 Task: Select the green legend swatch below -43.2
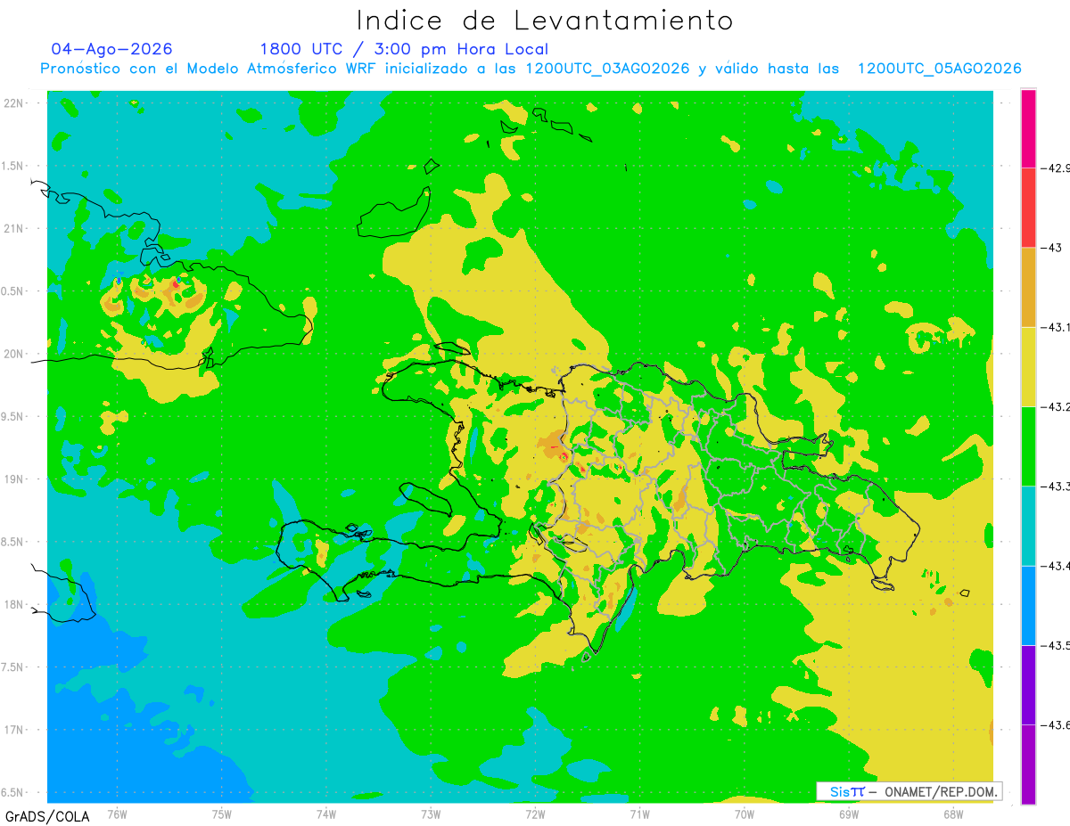click(1028, 446)
